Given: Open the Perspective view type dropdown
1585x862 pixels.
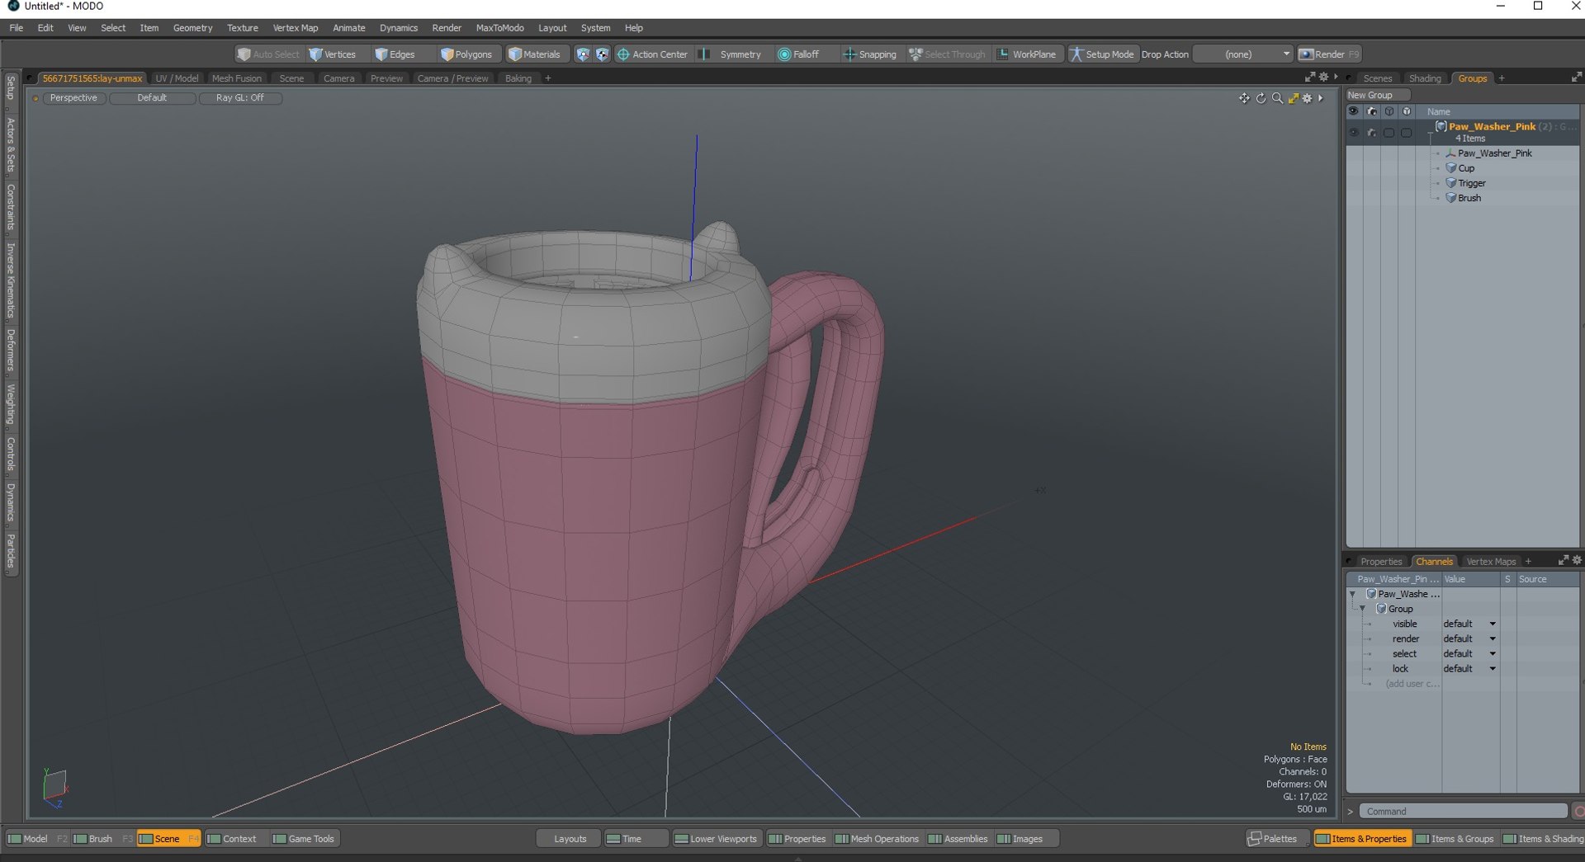Looking at the screenshot, I should coord(73,98).
